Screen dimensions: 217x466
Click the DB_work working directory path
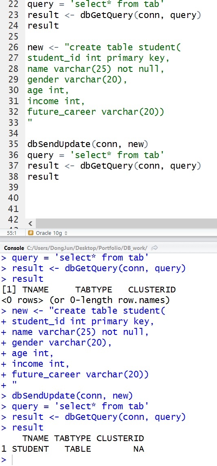[87, 247]
